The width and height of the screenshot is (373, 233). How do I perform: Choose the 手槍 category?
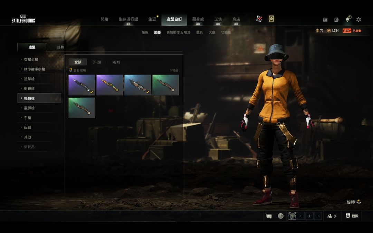[x=39, y=118]
